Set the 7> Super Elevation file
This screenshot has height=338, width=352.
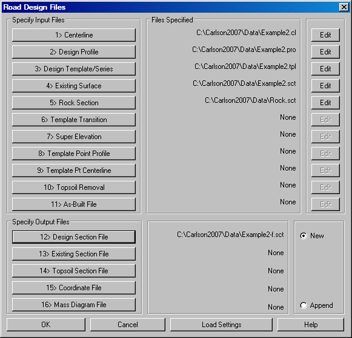[x=74, y=137]
